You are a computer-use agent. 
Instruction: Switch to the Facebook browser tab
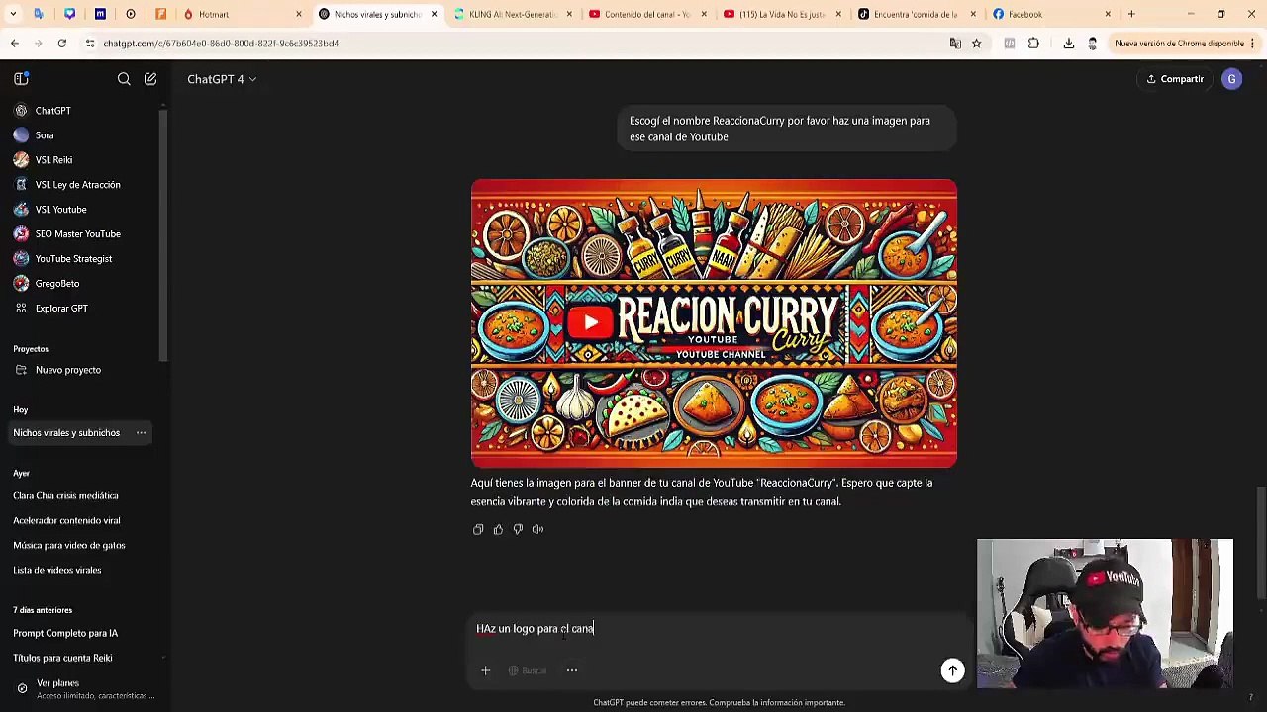click(1053, 14)
